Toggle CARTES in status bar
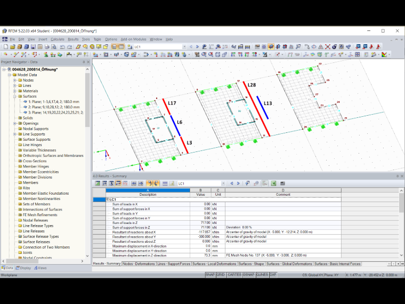This screenshot has height=304, width=405. 234,275
